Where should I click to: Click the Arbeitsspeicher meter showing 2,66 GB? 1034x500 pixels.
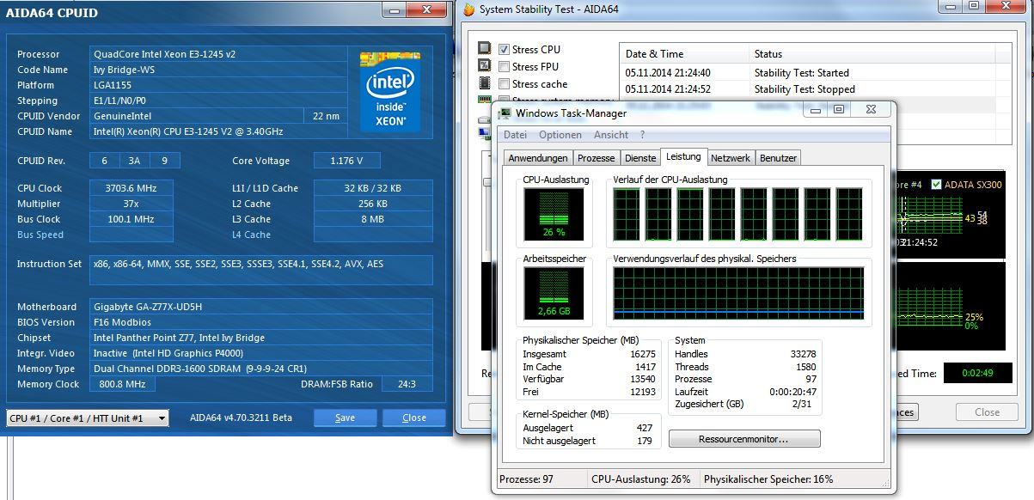click(554, 293)
